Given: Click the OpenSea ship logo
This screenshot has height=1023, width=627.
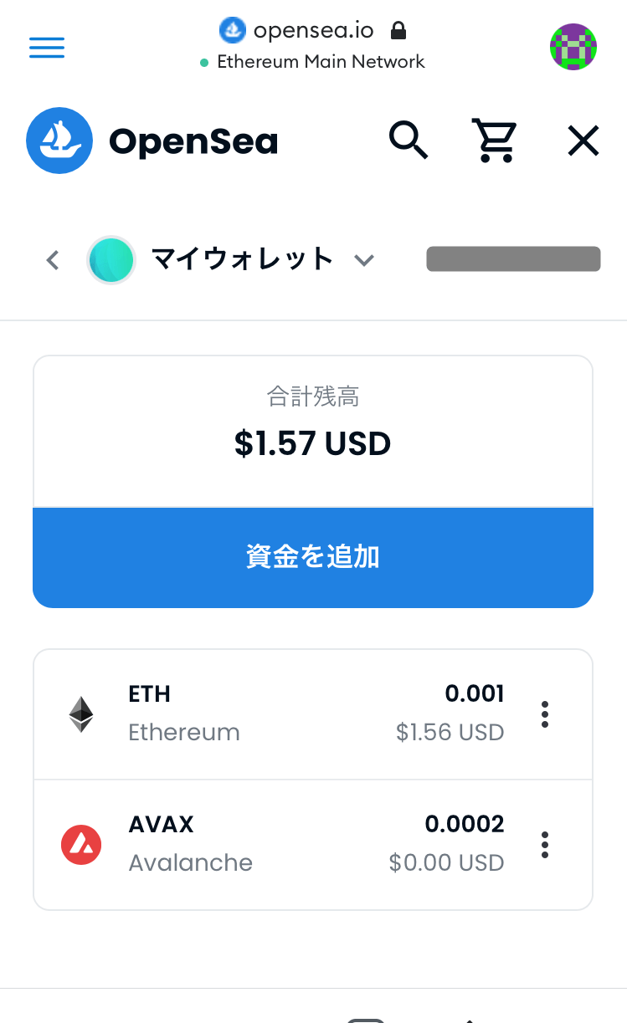Looking at the screenshot, I should point(59,141).
